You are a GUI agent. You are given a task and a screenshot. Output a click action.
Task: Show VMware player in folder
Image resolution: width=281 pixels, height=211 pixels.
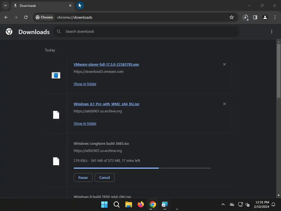pos(85,84)
